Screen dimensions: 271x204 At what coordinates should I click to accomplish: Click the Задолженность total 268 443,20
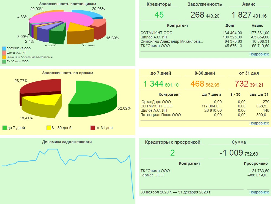point(205,15)
